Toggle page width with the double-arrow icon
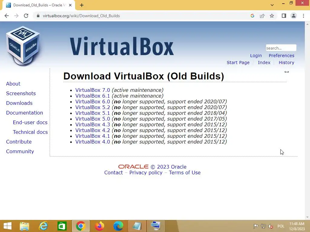This screenshot has width=310, height=232. pyautogui.click(x=287, y=72)
